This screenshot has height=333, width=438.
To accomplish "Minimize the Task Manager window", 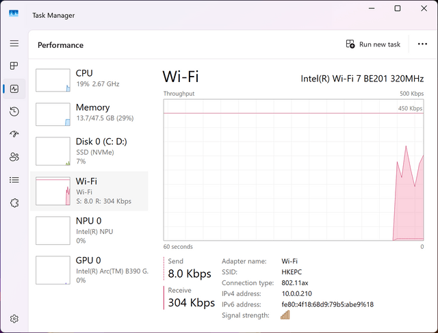I will coord(372,8).
